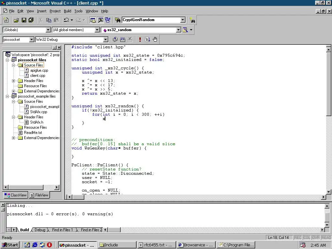Click the Windows Start button
The width and height of the screenshot is (332, 249).
point(10,245)
